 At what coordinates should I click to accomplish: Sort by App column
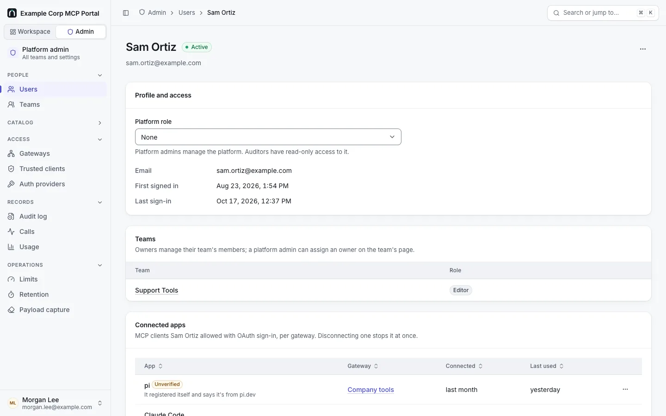pyautogui.click(x=154, y=366)
